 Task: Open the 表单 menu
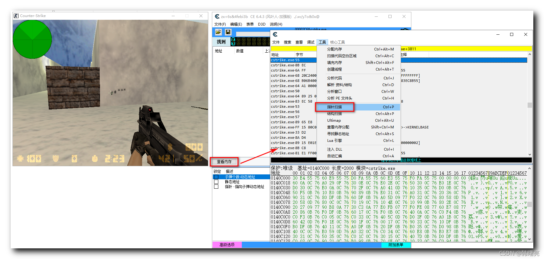pyautogui.click(x=250, y=24)
